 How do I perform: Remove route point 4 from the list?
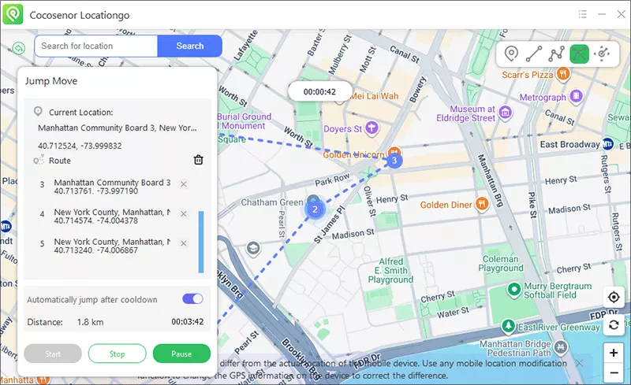(184, 213)
